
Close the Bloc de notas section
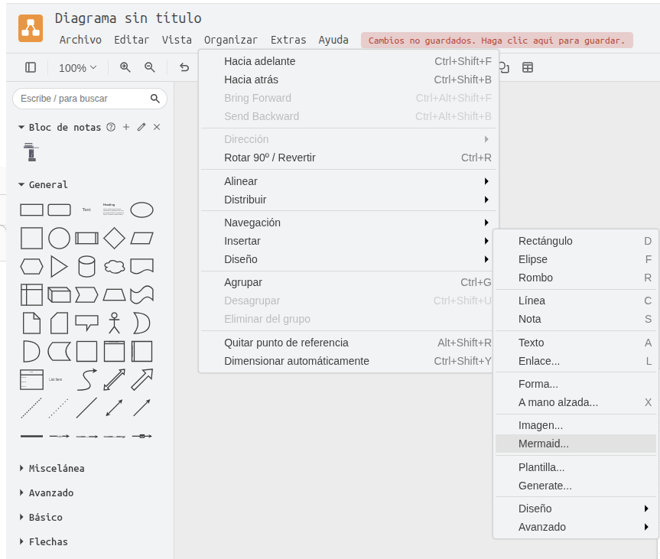[157, 127]
